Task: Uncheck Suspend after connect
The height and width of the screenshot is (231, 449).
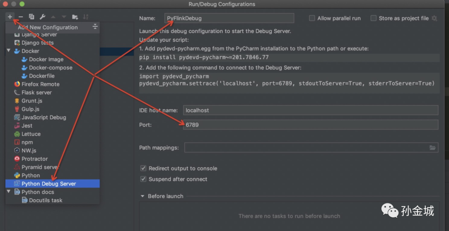Action: coord(143,179)
